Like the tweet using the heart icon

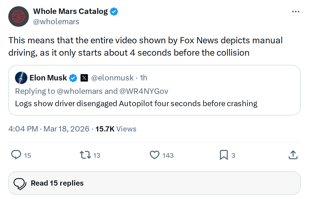point(154,155)
